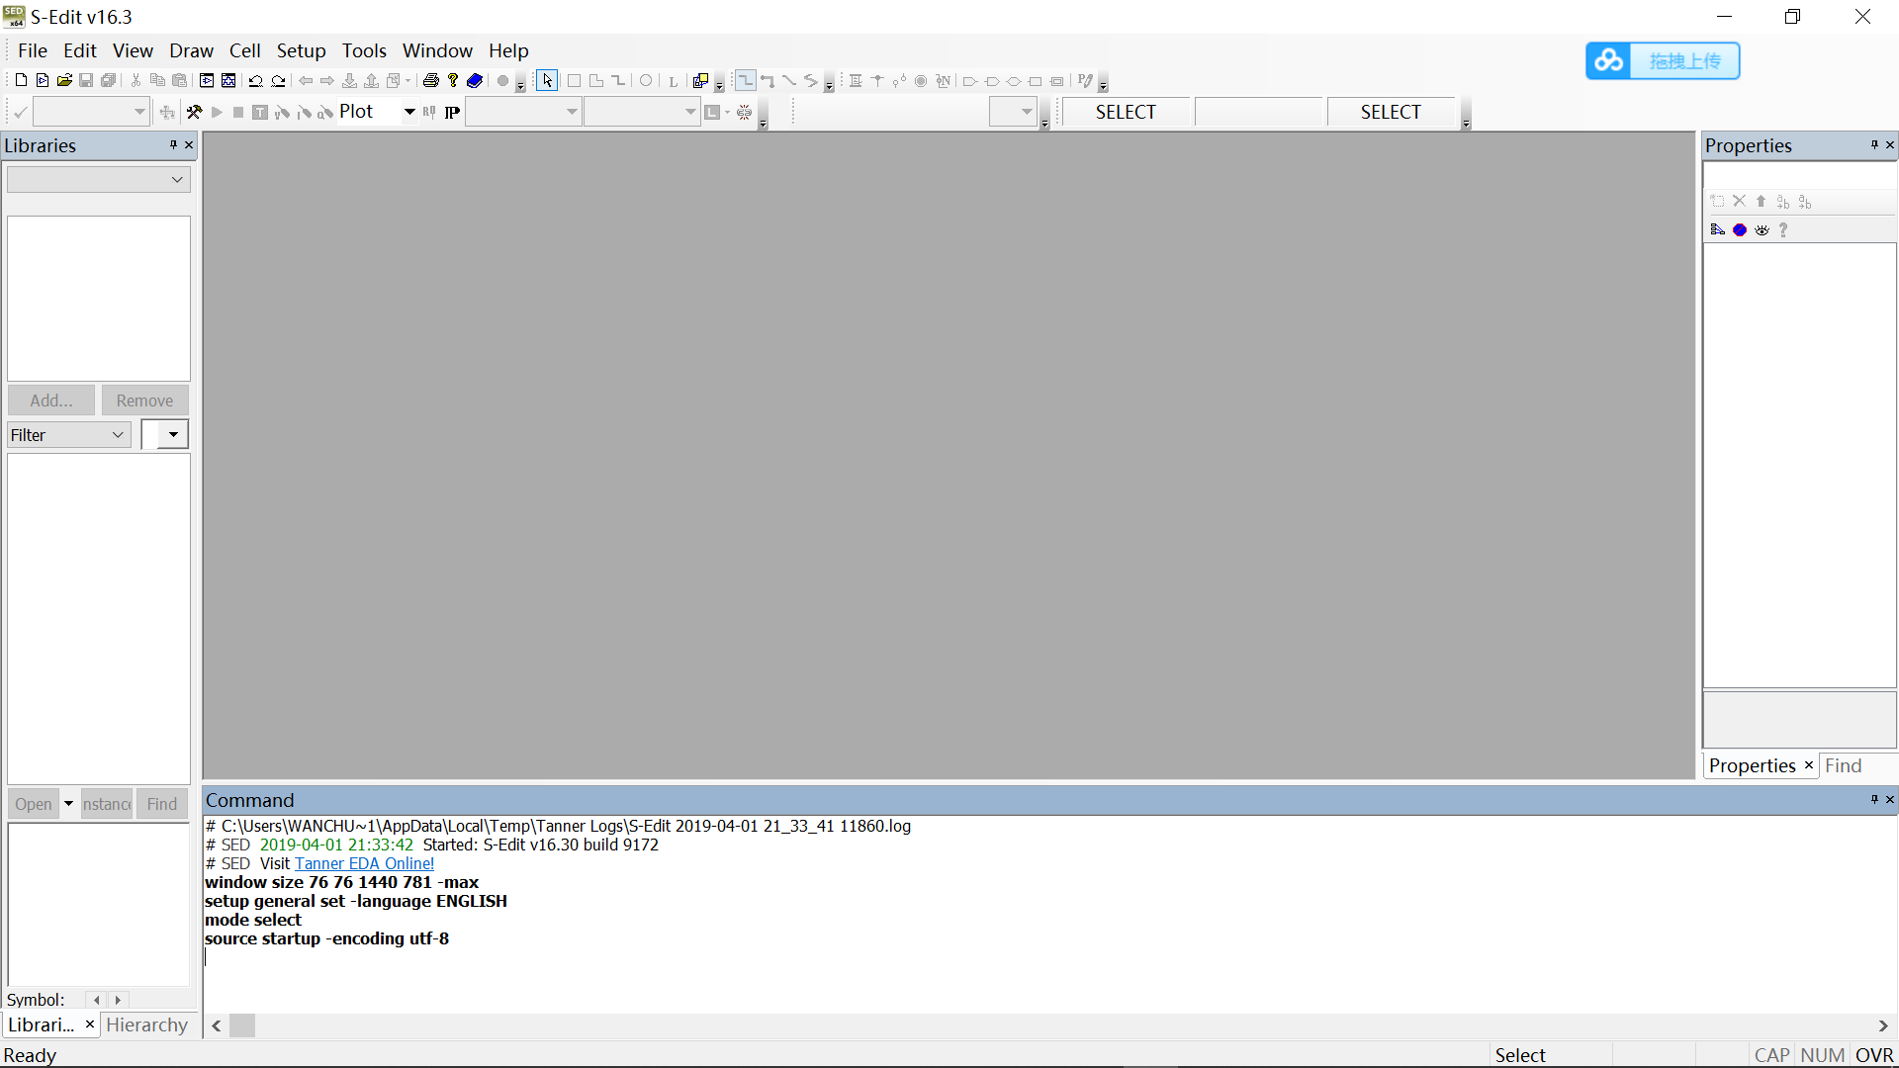Click the blue no-entry stop icon in Properties
Viewport: 1899px width, 1068px height.
[x=1740, y=229]
